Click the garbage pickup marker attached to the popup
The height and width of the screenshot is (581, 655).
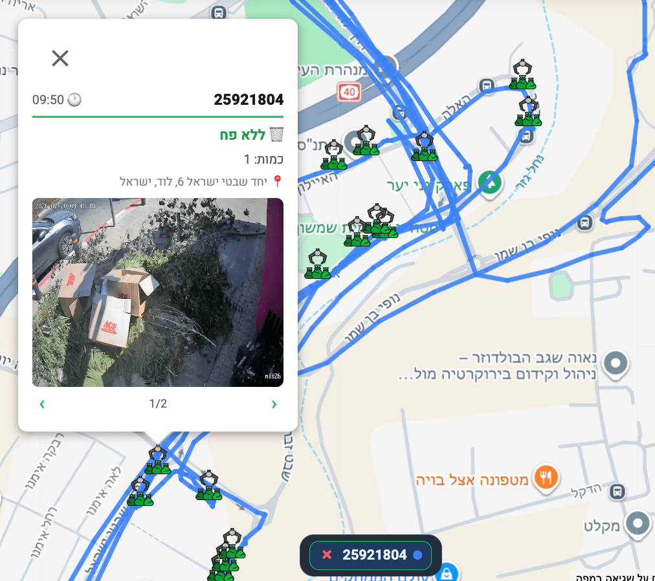coord(157,459)
